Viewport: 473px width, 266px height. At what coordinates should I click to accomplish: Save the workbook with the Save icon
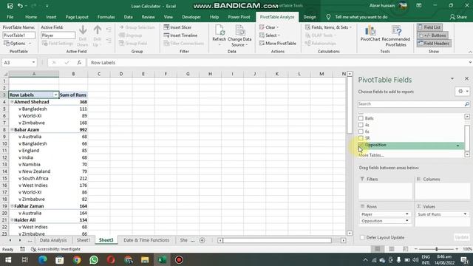click(x=10, y=6)
